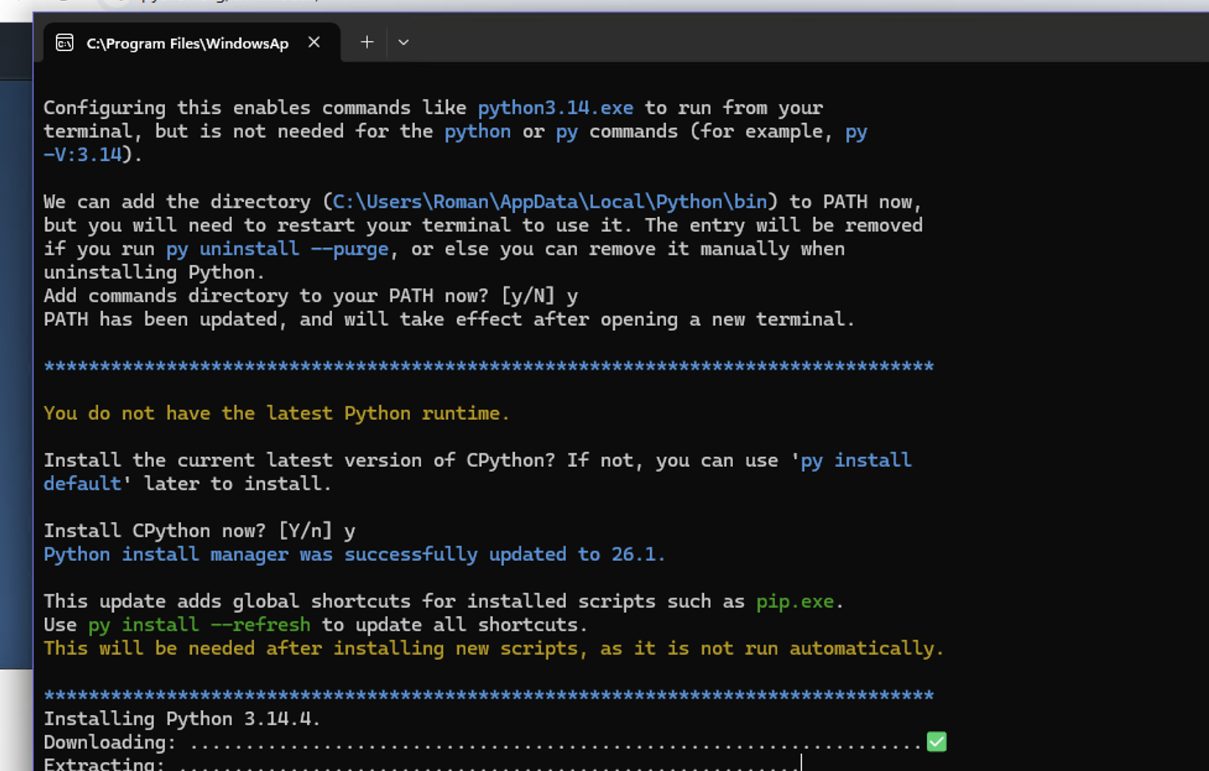This screenshot has height=771, width=1209.
Task: Open a new terminal tab with plus
Action: pyautogui.click(x=367, y=42)
